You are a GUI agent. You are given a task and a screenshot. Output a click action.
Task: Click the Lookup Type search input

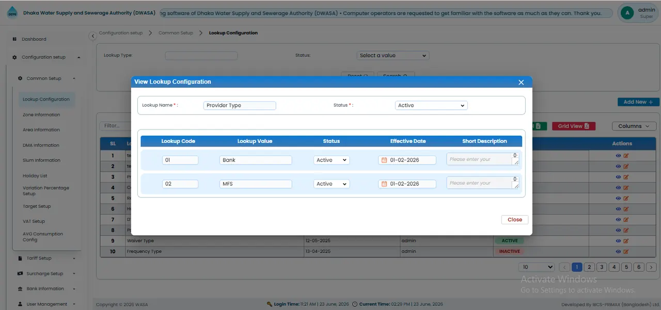pos(201,56)
